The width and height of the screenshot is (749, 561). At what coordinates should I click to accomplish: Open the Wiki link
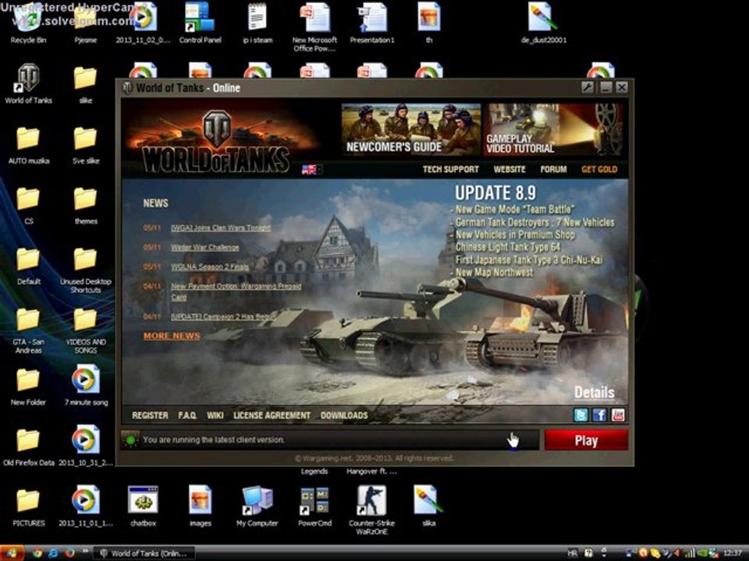pos(215,415)
